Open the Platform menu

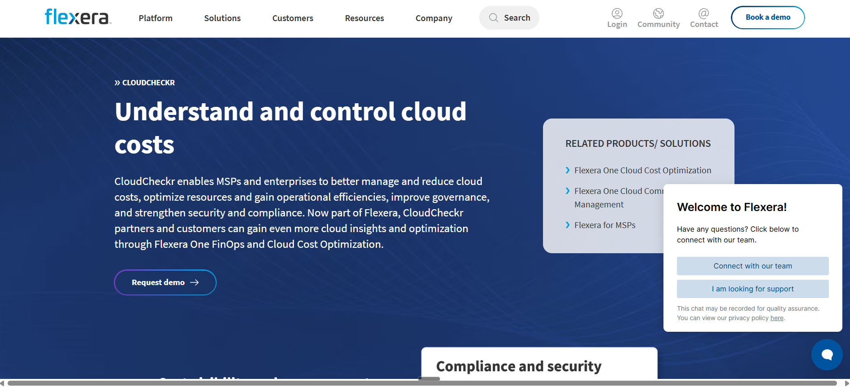[x=156, y=18]
